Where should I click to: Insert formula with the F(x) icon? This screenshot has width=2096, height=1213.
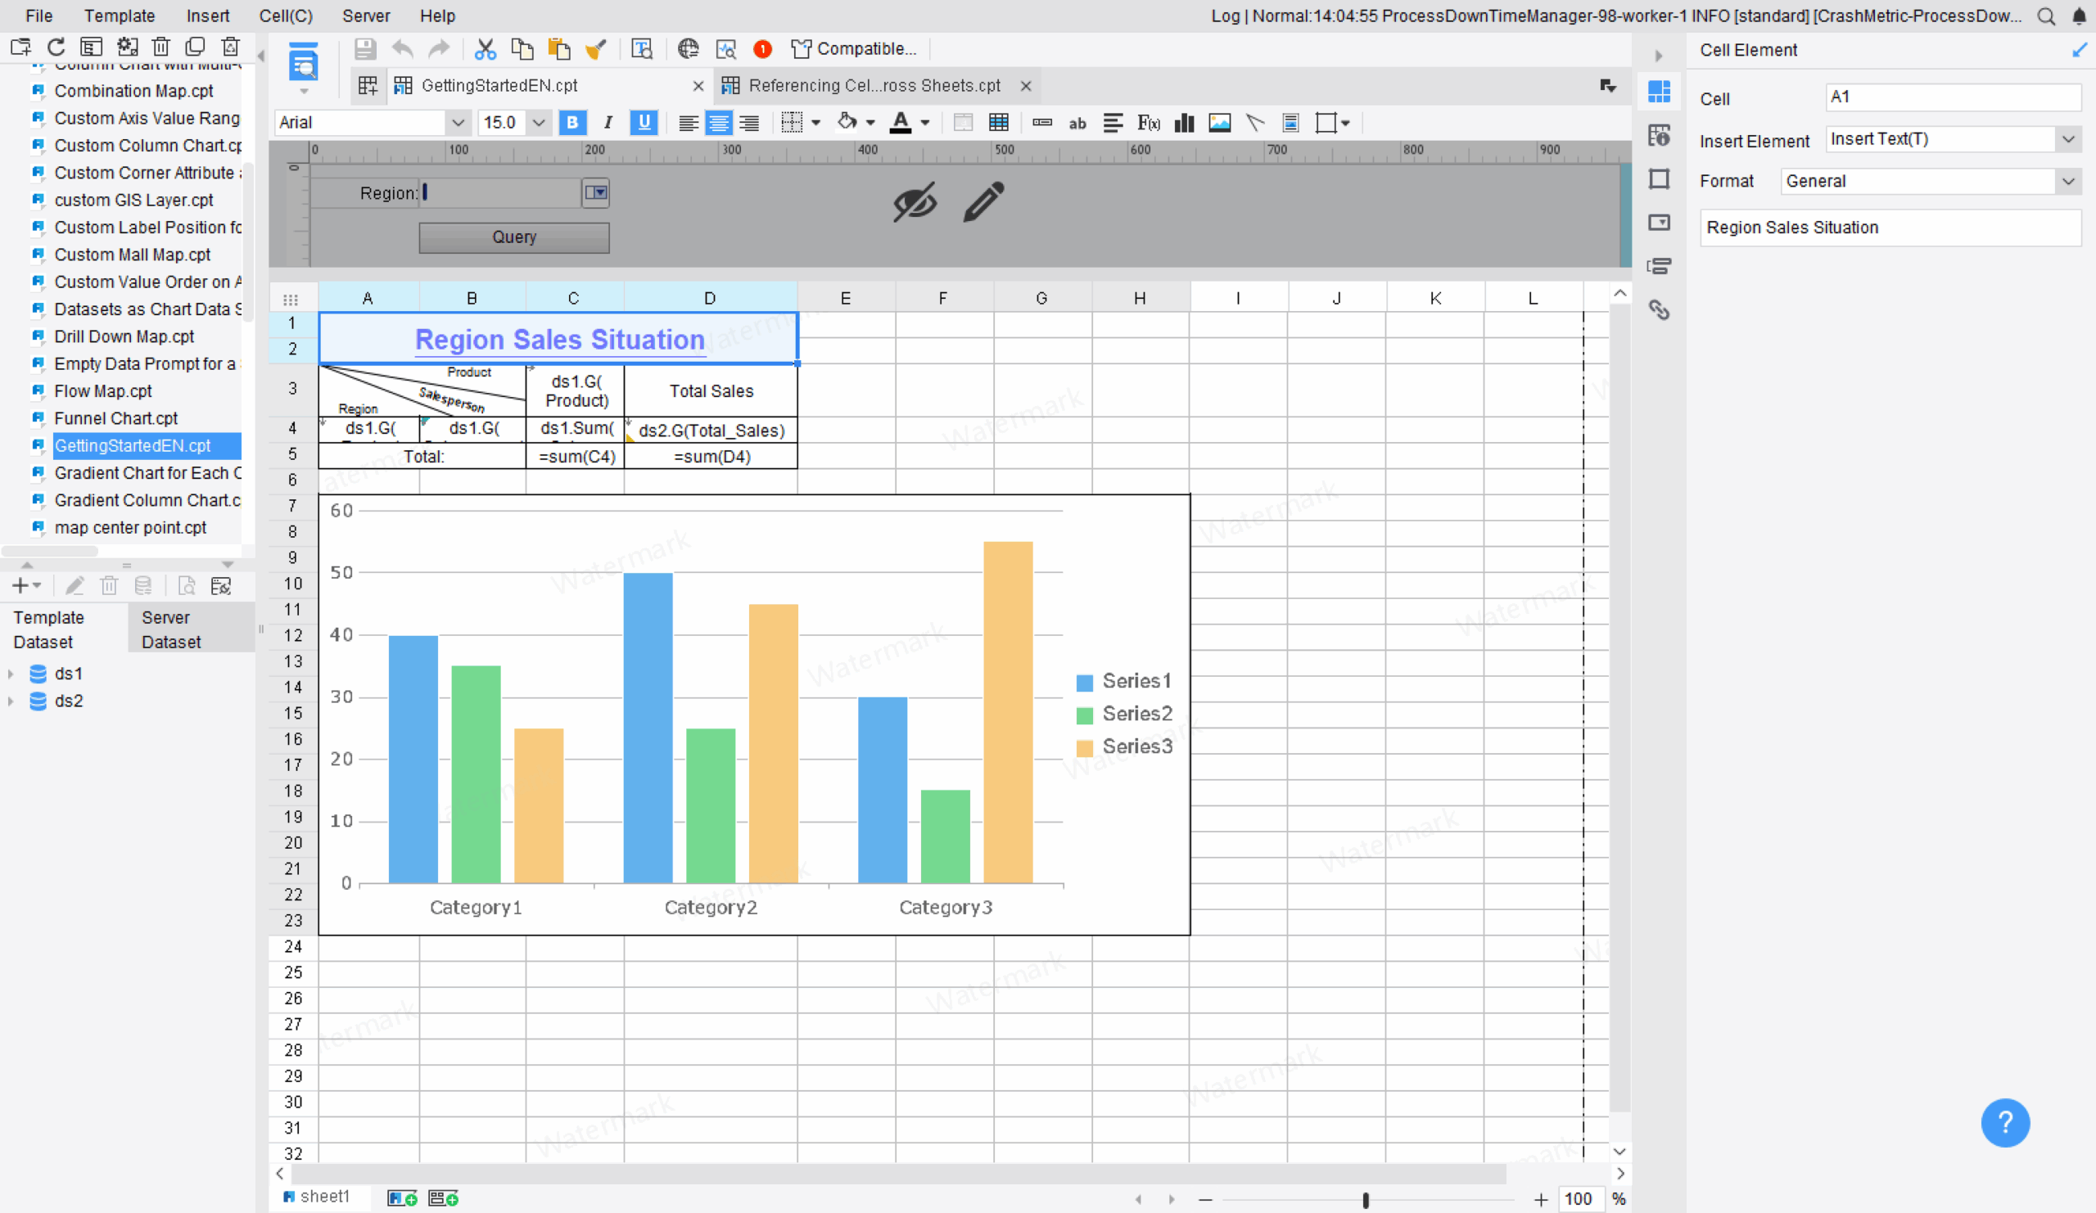pyautogui.click(x=1149, y=123)
